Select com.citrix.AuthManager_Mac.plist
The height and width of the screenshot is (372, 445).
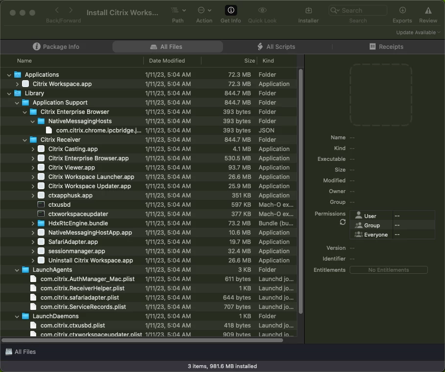click(149, 279)
